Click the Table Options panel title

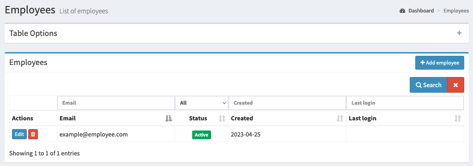pyautogui.click(x=33, y=33)
